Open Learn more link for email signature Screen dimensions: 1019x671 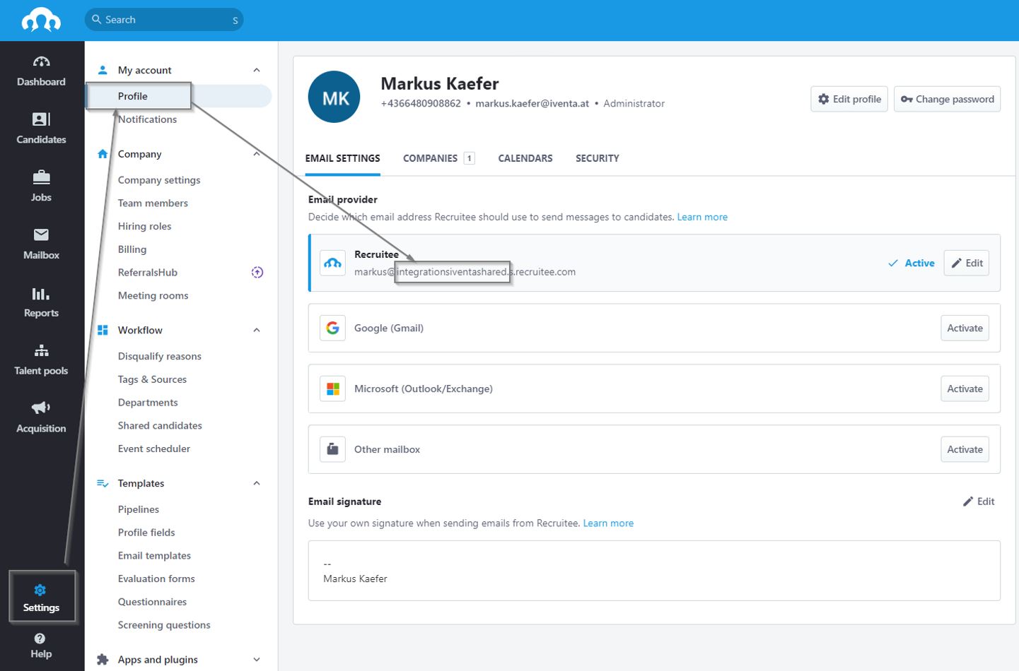click(608, 523)
